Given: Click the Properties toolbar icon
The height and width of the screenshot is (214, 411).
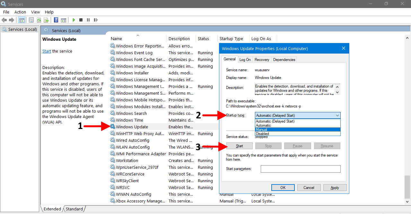Looking at the screenshot, I should (x=31, y=20).
